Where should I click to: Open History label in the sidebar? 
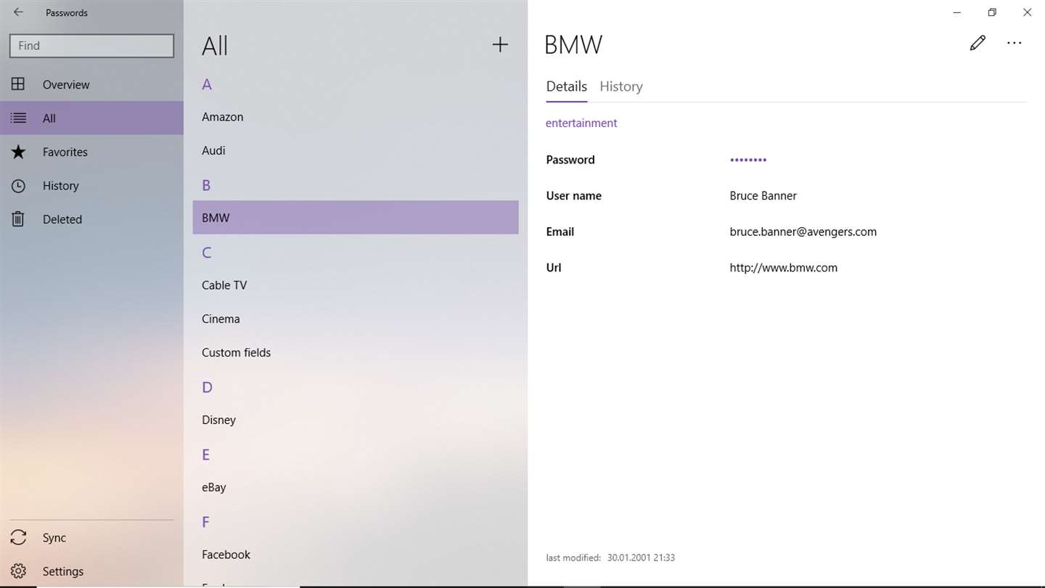coord(61,186)
